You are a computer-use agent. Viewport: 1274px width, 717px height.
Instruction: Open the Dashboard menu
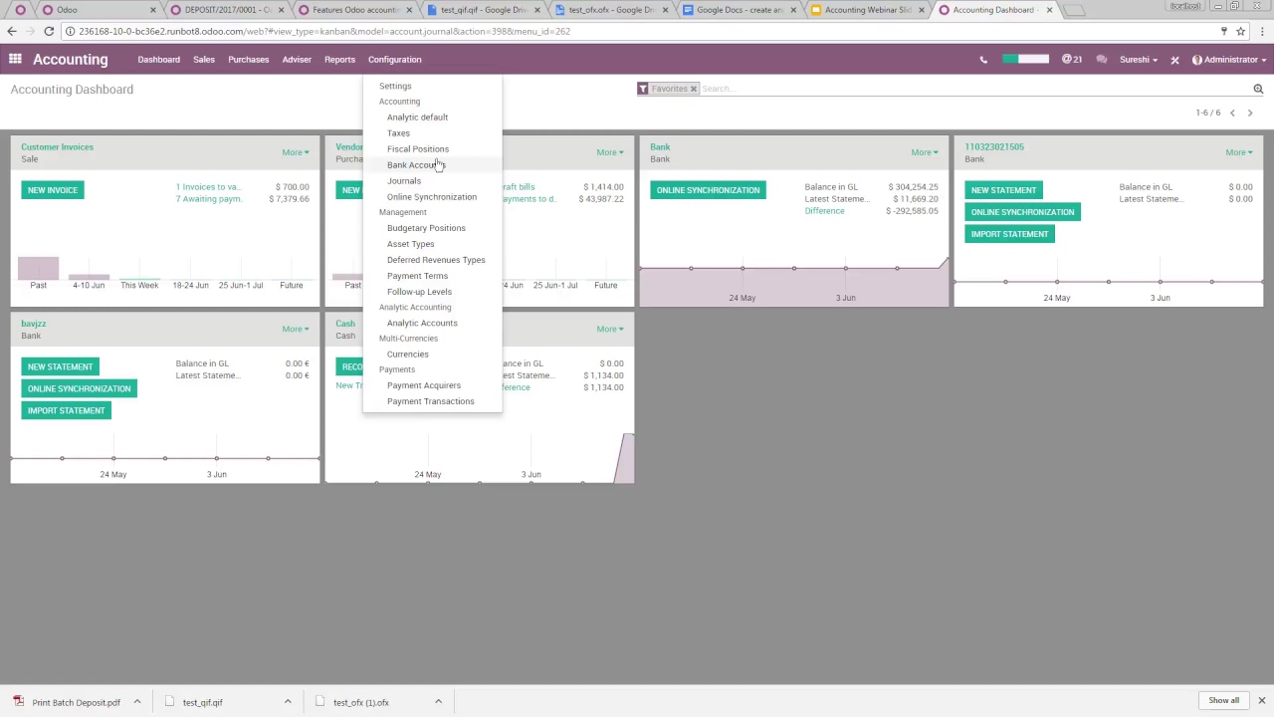pyautogui.click(x=159, y=60)
